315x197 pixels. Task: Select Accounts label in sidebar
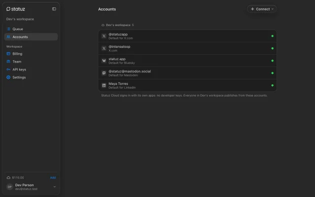[x=20, y=37]
